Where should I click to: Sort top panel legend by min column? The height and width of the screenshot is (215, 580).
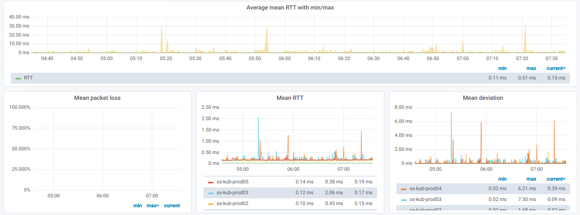pos(502,69)
